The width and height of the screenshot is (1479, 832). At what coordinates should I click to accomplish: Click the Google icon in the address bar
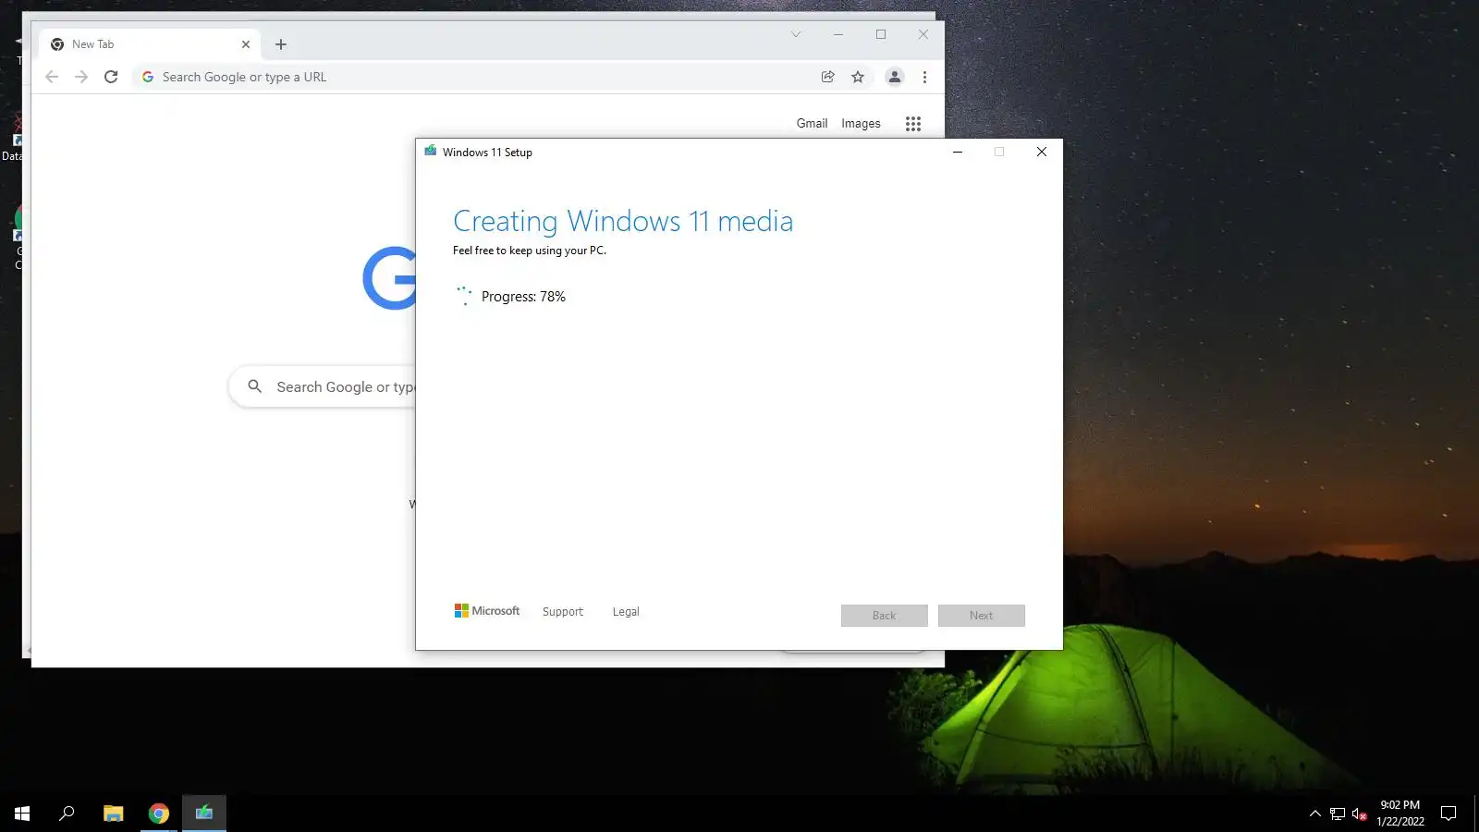pos(148,77)
